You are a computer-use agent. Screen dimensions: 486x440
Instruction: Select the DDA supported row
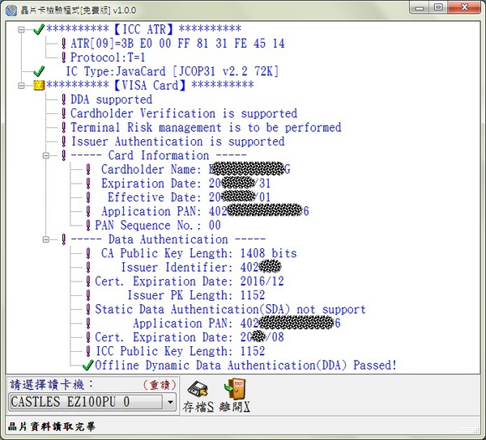(x=112, y=99)
